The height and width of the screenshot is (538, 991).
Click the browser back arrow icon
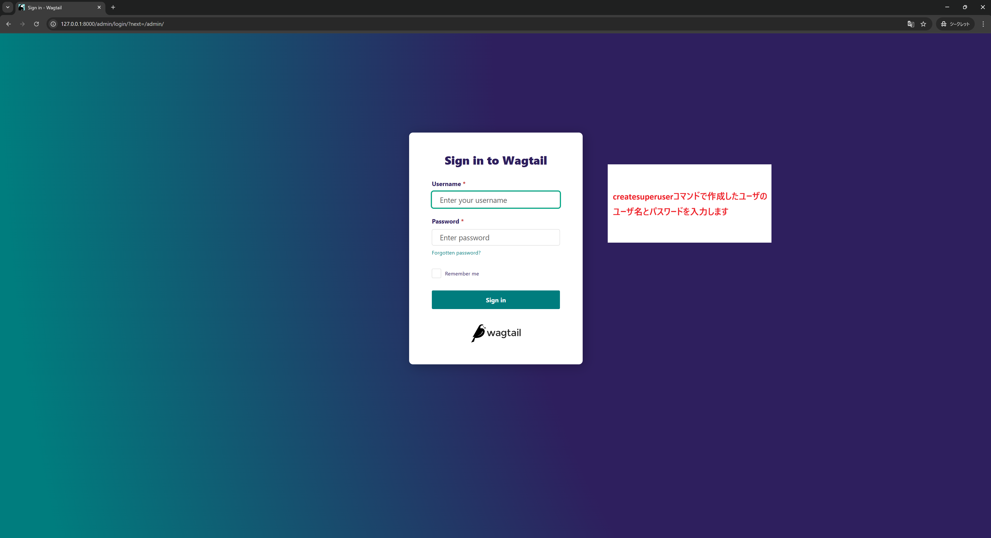point(9,24)
